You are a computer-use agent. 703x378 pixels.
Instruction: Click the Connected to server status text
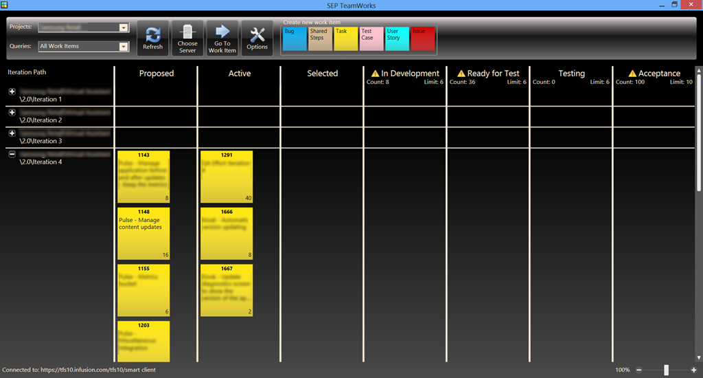point(79,370)
